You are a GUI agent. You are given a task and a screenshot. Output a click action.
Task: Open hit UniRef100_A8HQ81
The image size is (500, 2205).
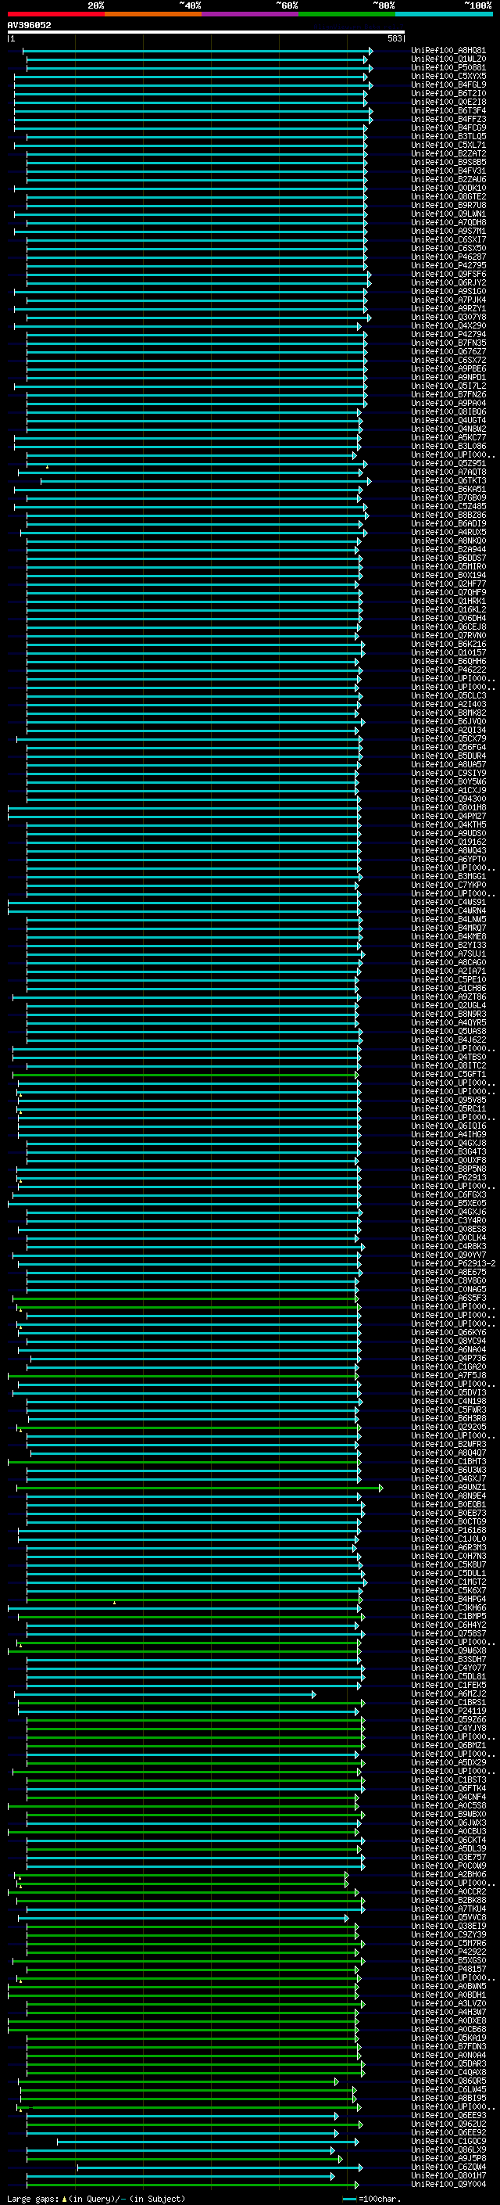[448, 51]
